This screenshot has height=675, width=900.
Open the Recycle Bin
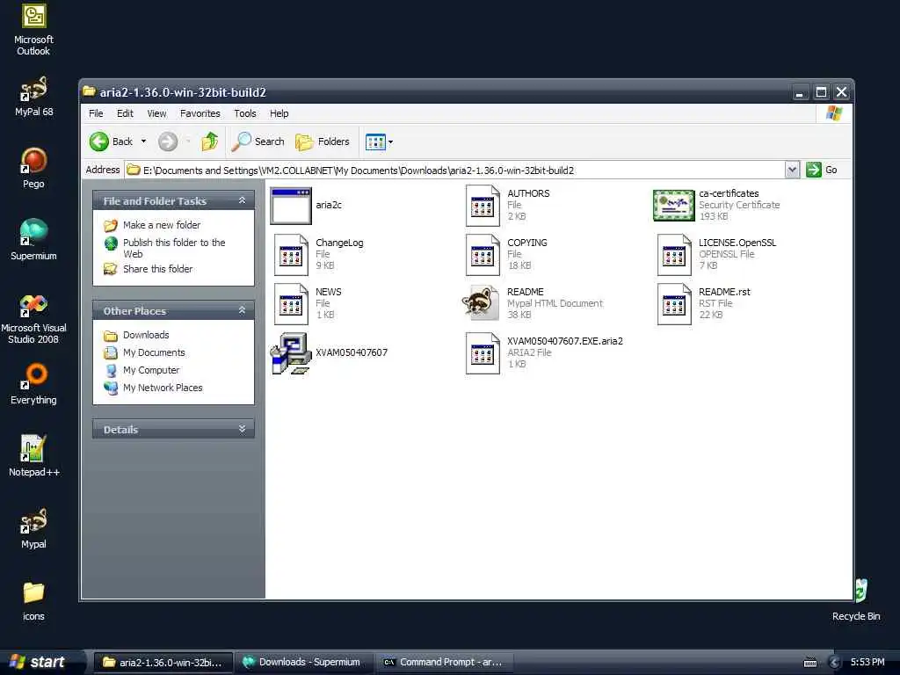click(856, 600)
